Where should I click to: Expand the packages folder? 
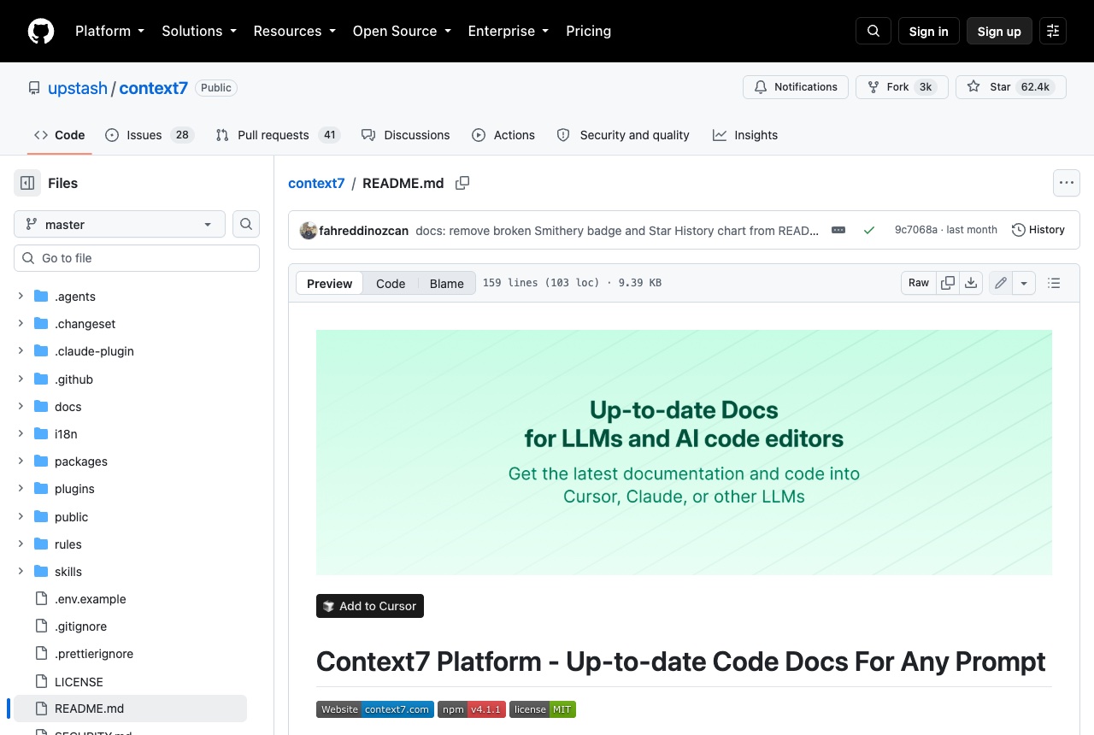[x=21, y=462]
